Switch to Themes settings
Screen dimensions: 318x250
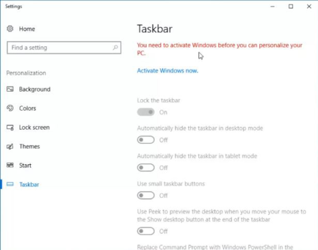tap(29, 146)
